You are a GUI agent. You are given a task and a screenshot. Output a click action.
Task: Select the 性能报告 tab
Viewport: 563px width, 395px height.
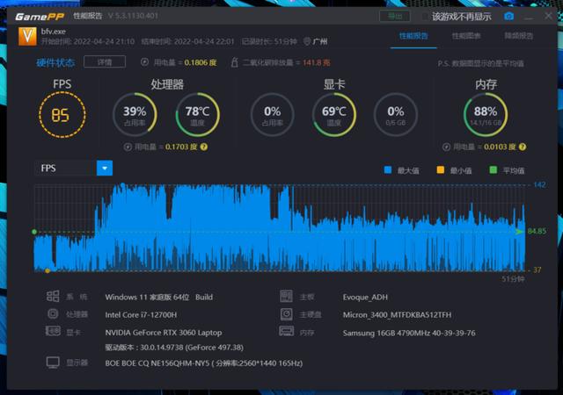pos(413,36)
